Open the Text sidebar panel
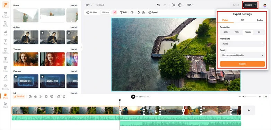Image resolution: width=271 pixels, height=130 pixels. coord(6,42)
